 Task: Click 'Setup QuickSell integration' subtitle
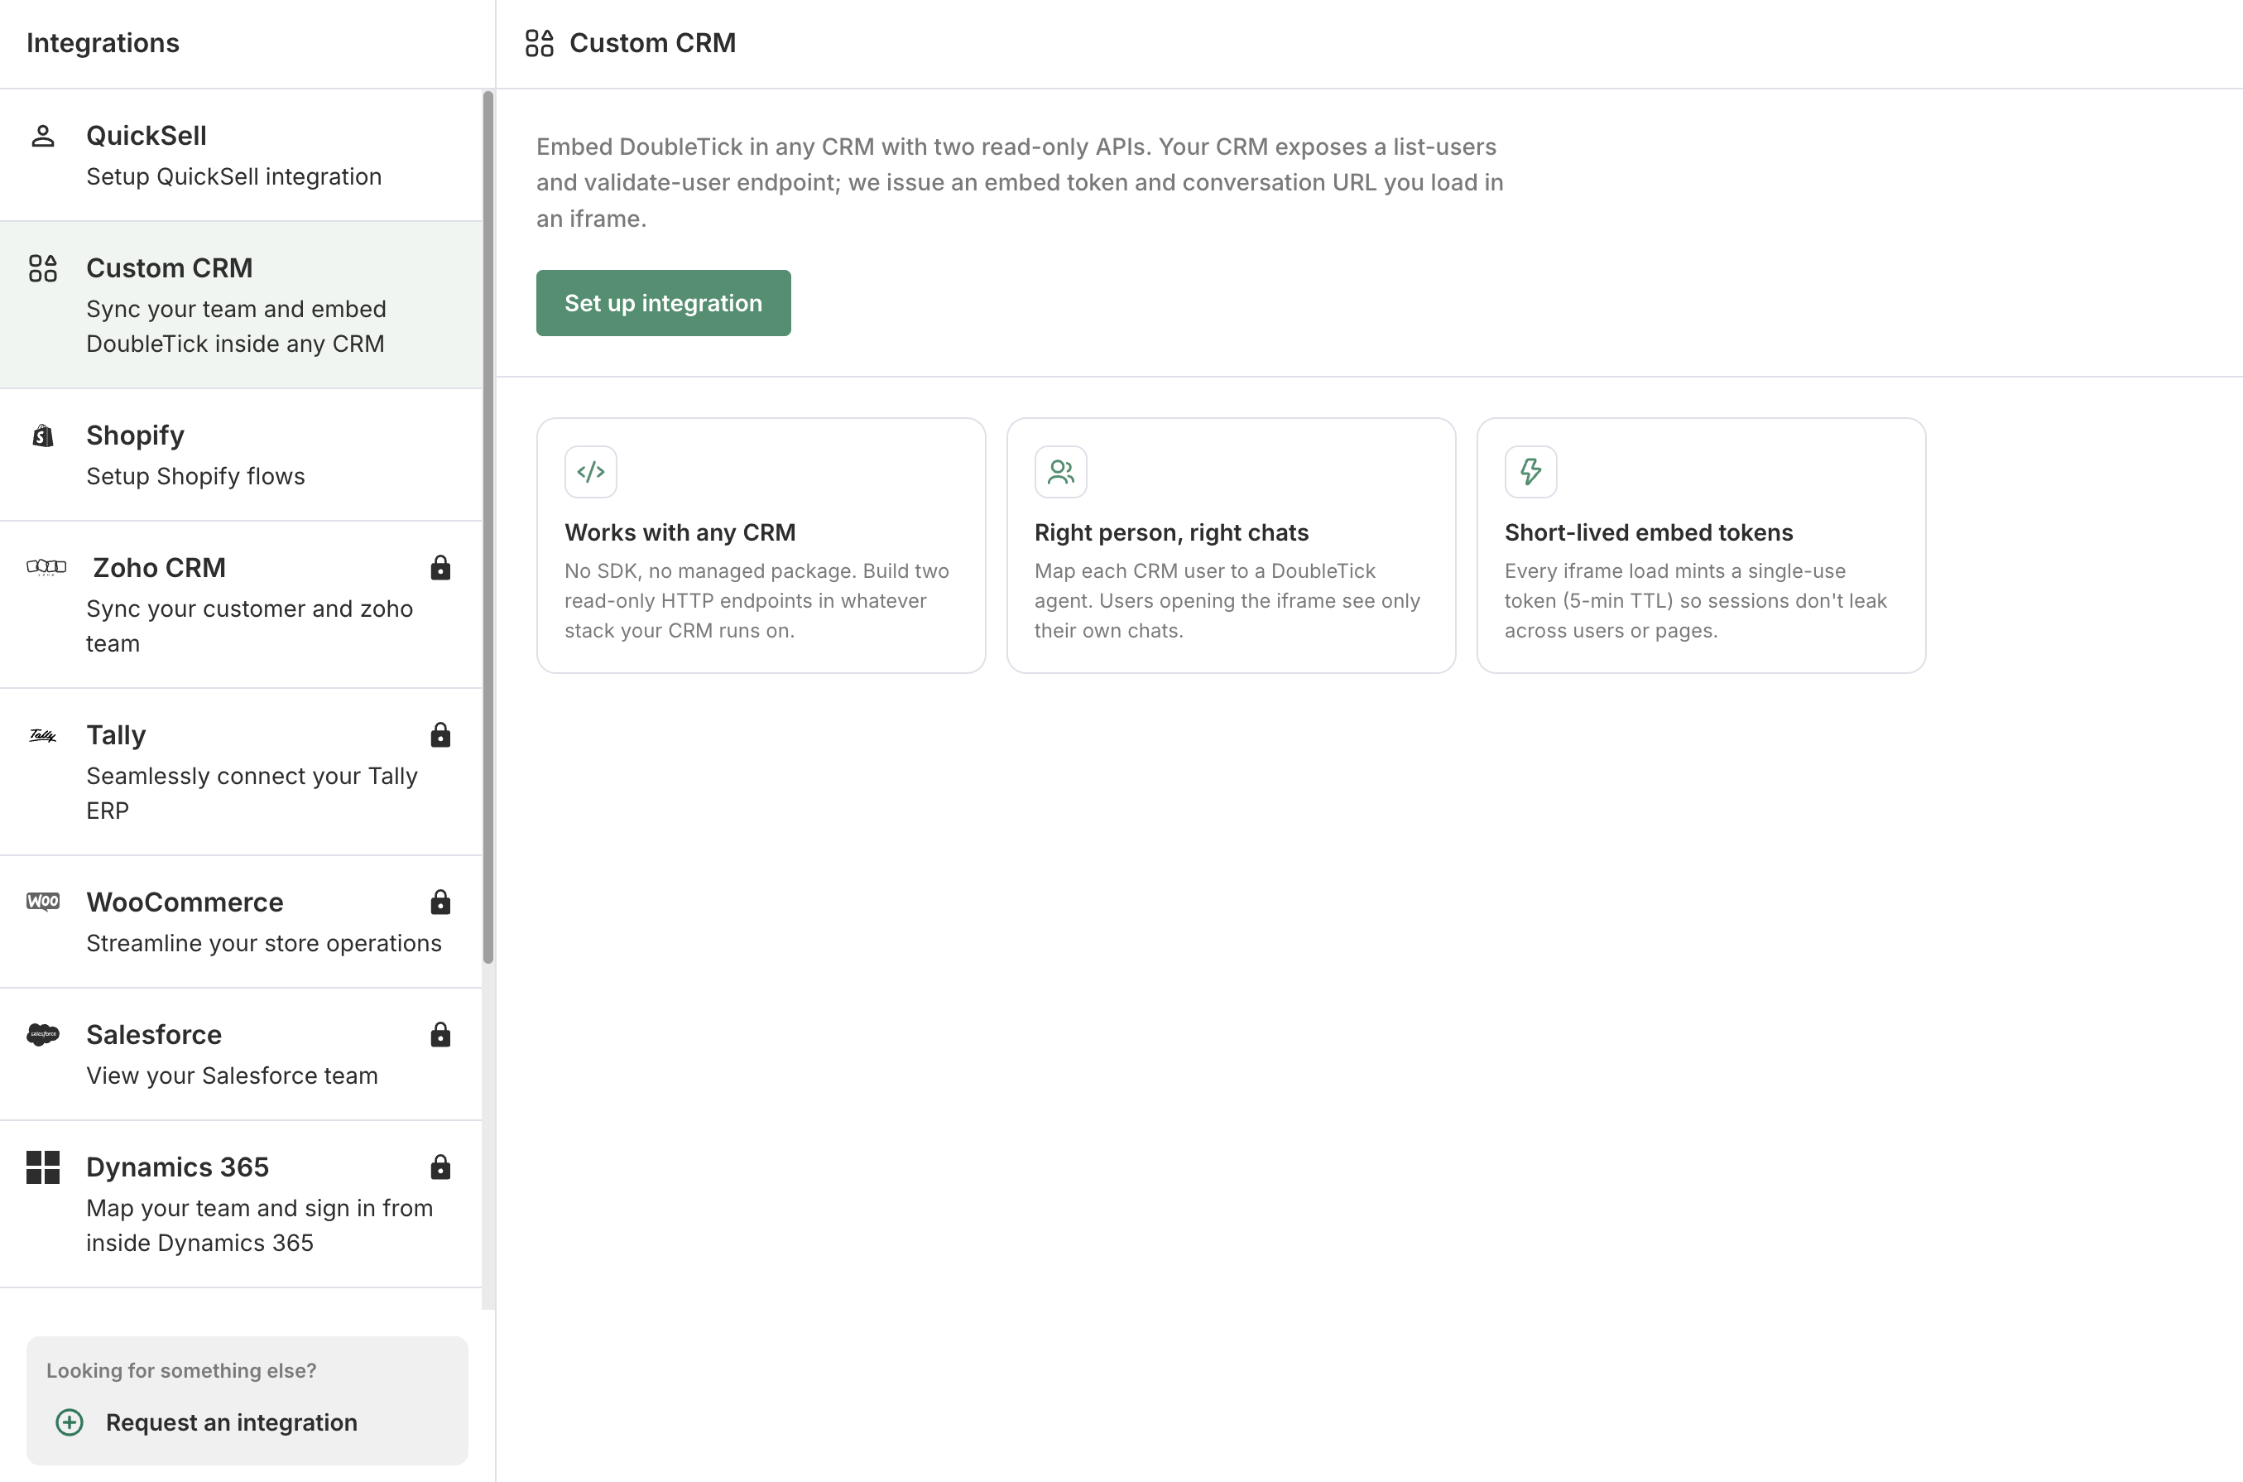pyautogui.click(x=234, y=176)
